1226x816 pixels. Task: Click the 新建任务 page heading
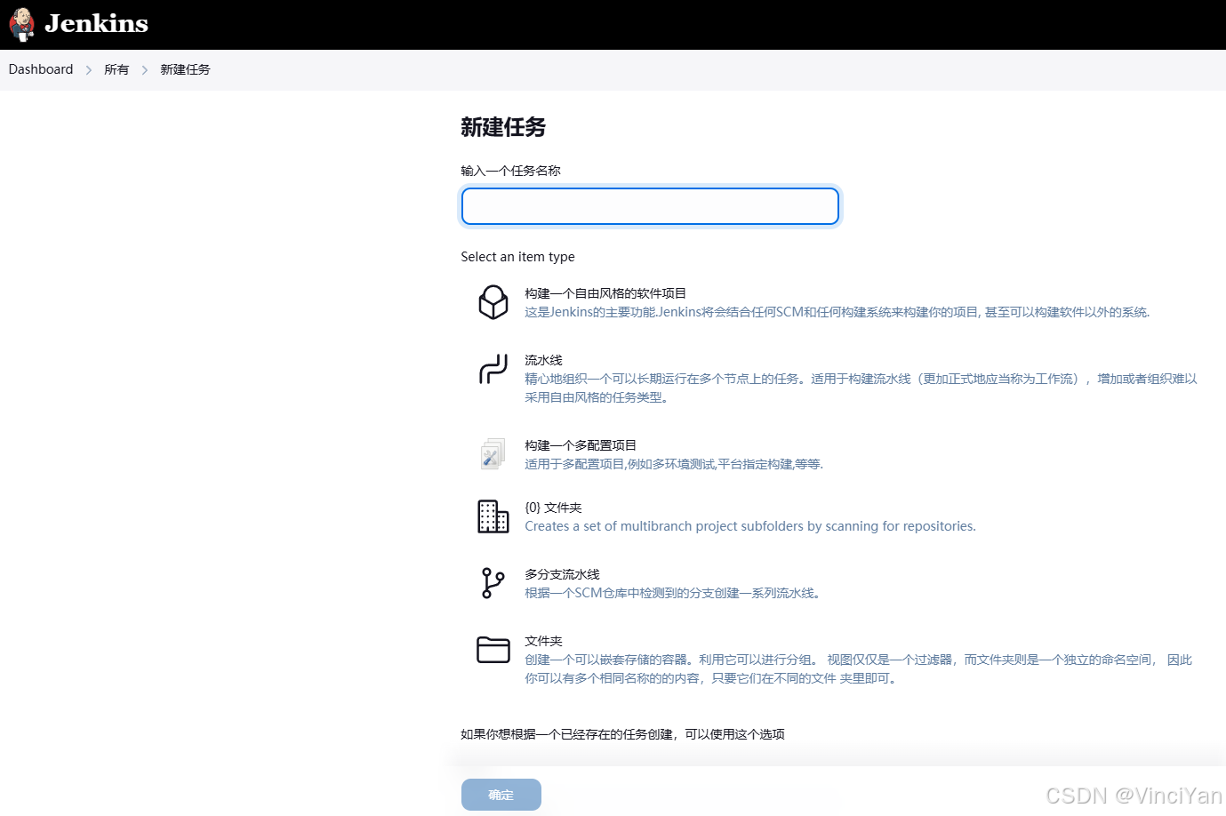(503, 127)
